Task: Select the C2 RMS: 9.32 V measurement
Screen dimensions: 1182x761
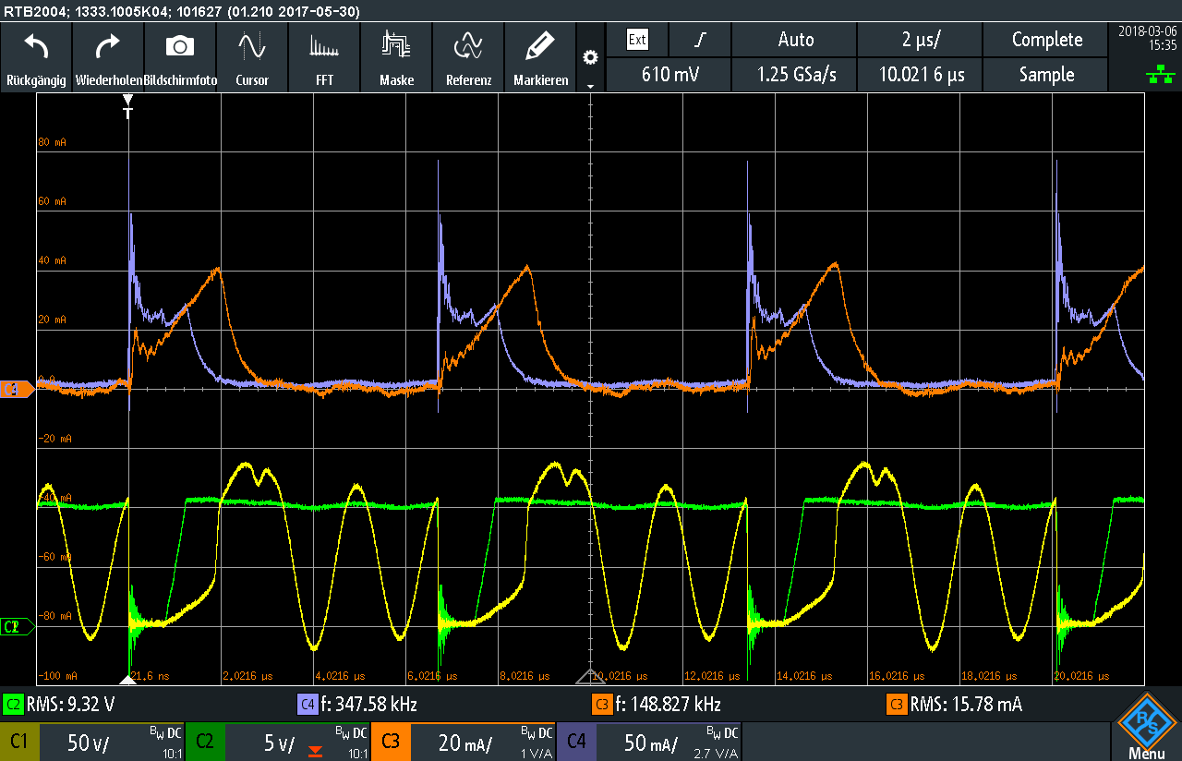Action: tap(60, 705)
